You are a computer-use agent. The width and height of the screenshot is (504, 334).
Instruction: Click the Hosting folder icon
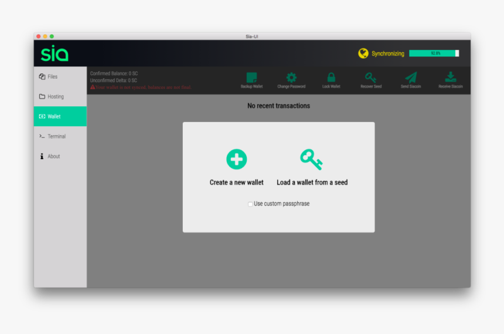coord(42,97)
